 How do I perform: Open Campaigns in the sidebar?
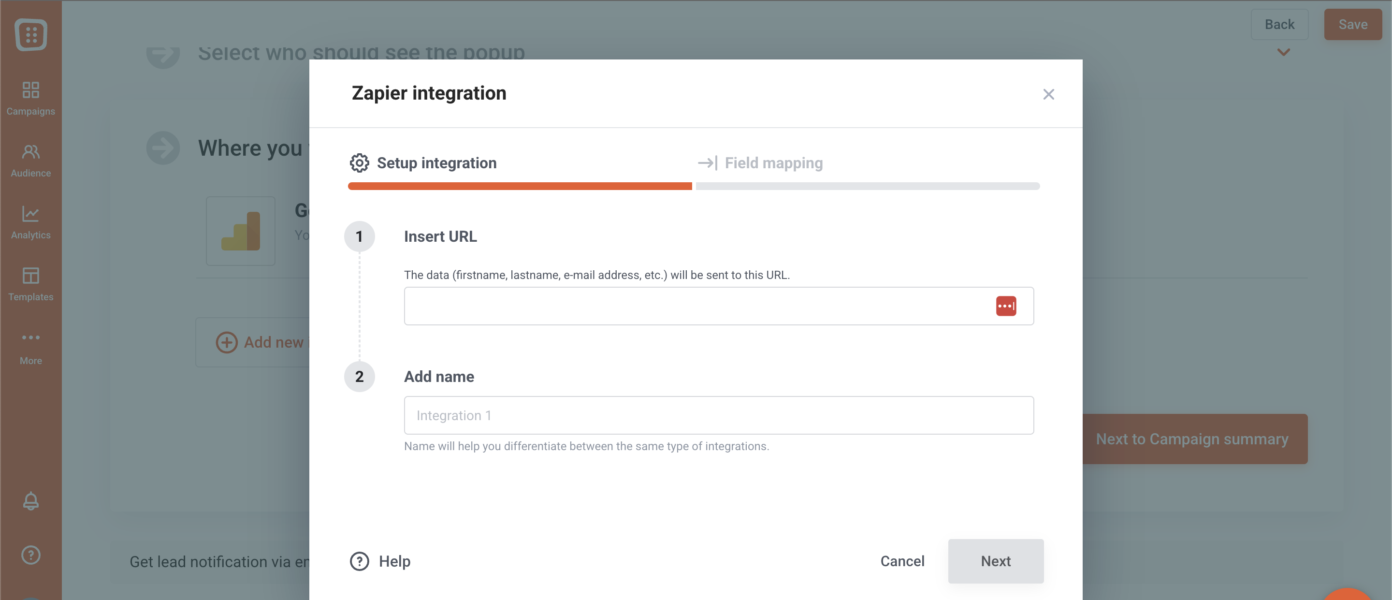31,98
